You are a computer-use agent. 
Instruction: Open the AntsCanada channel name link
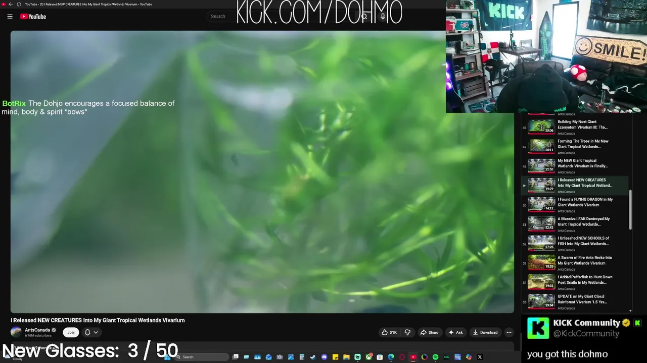pyautogui.click(x=37, y=330)
